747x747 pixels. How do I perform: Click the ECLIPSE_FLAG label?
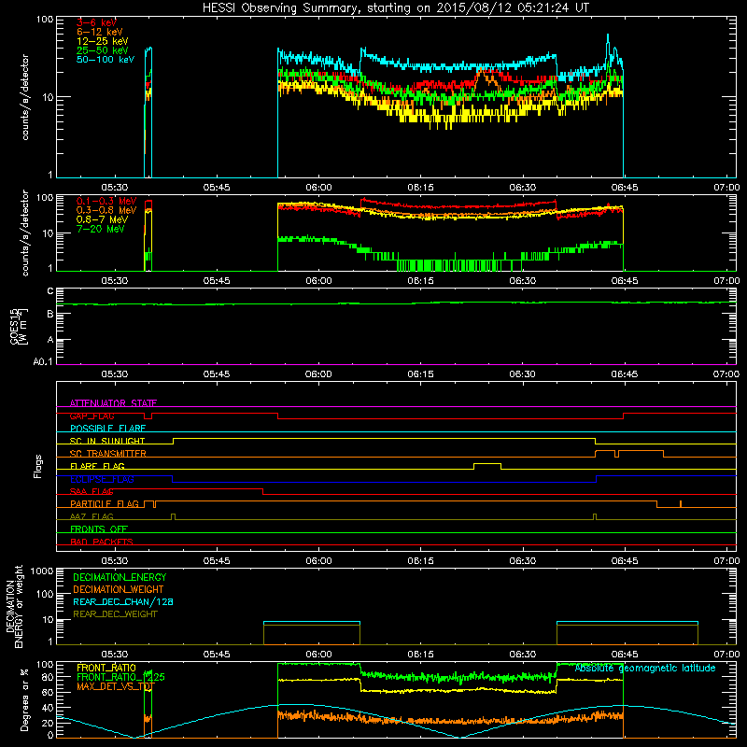[102, 479]
